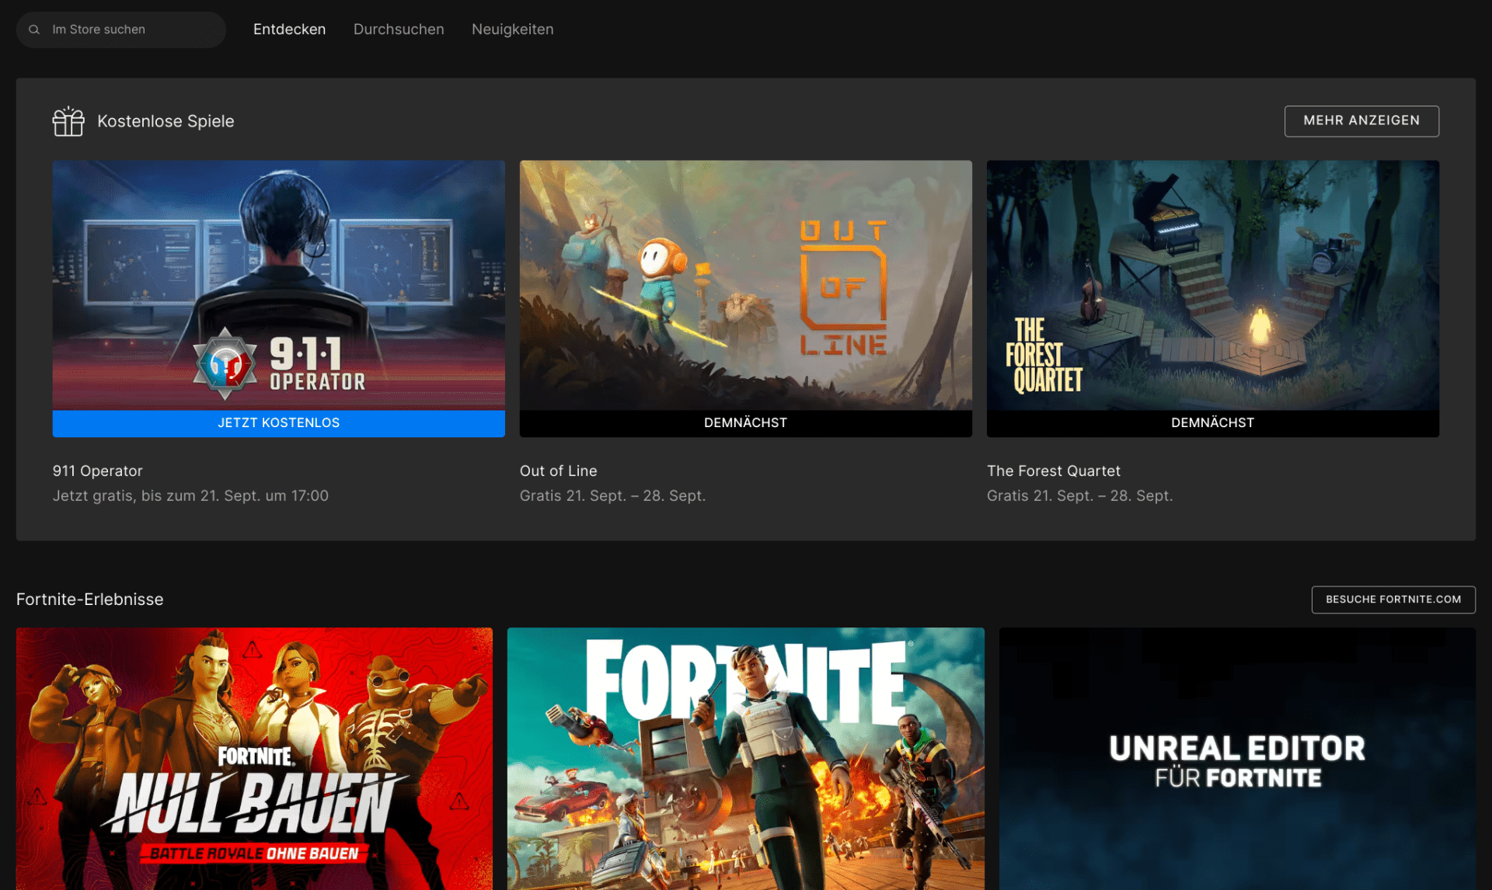Click 'The Forest Quartet' title text
Image resolution: width=1492 pixels, height=890 pixels.
click(1054, 471)
